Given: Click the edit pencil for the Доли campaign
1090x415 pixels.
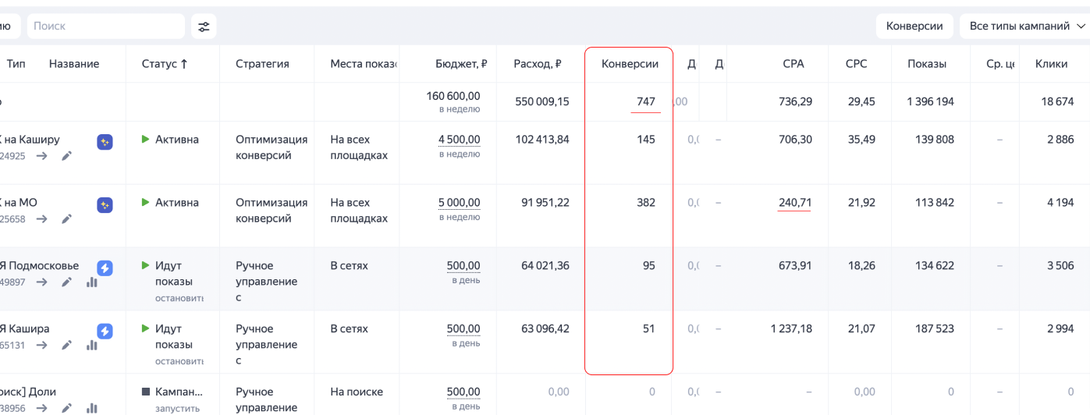Looking at the screenshot, I should (67, 408).
